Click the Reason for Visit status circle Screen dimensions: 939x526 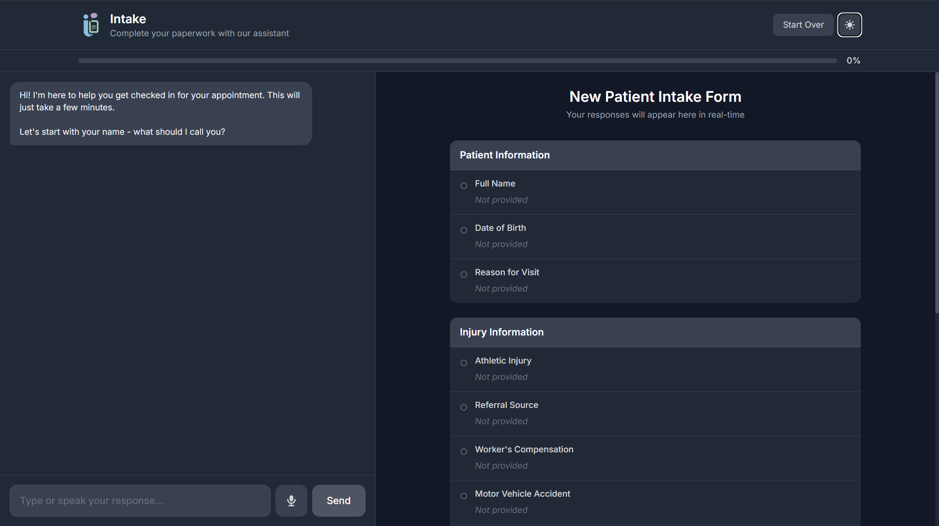click(463, 274)
